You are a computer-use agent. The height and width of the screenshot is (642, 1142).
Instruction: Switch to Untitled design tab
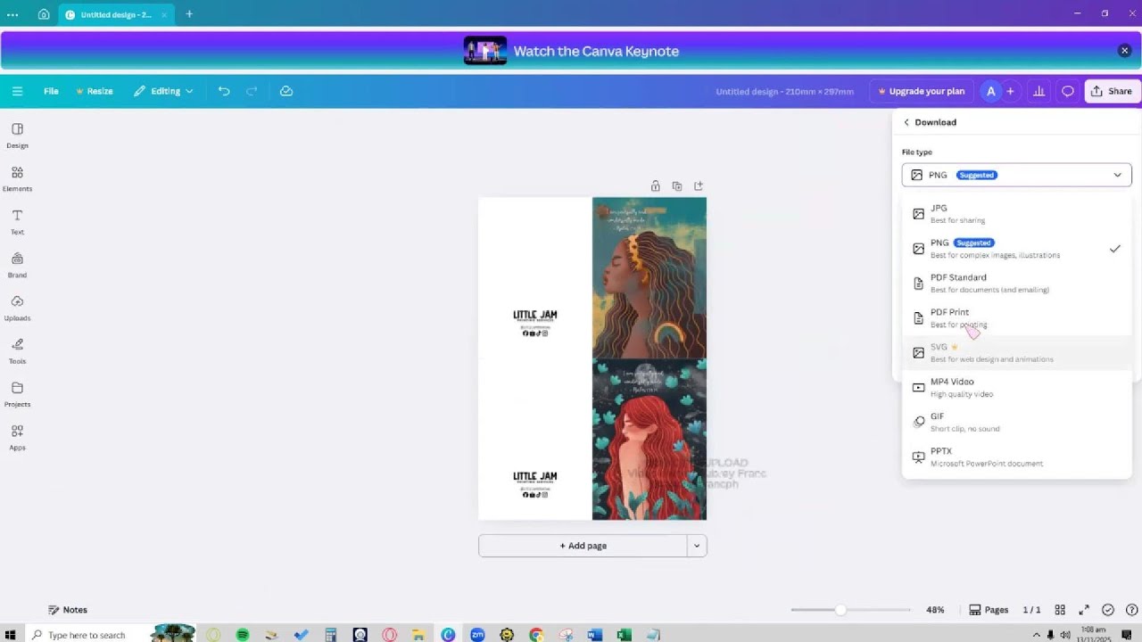(x=116, y=14)
